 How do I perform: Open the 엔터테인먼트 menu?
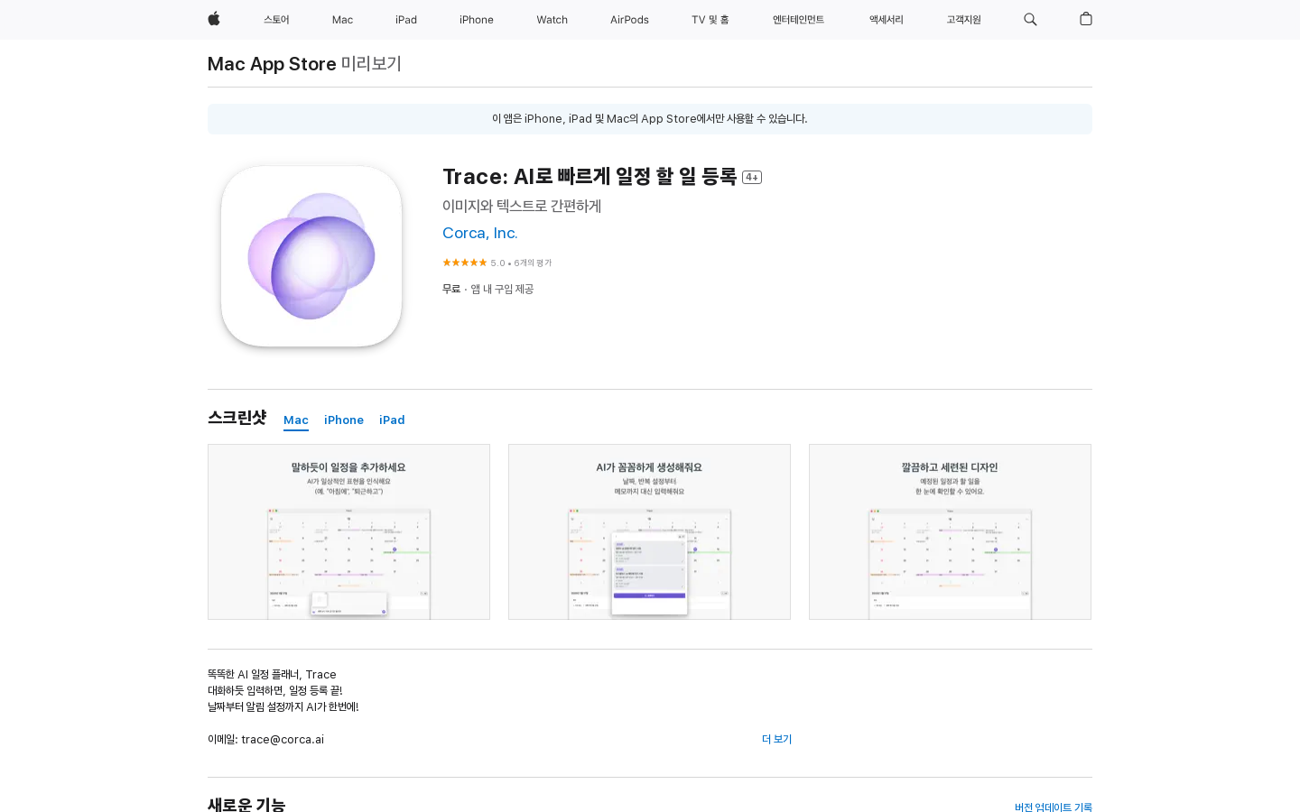pos(798,20)
